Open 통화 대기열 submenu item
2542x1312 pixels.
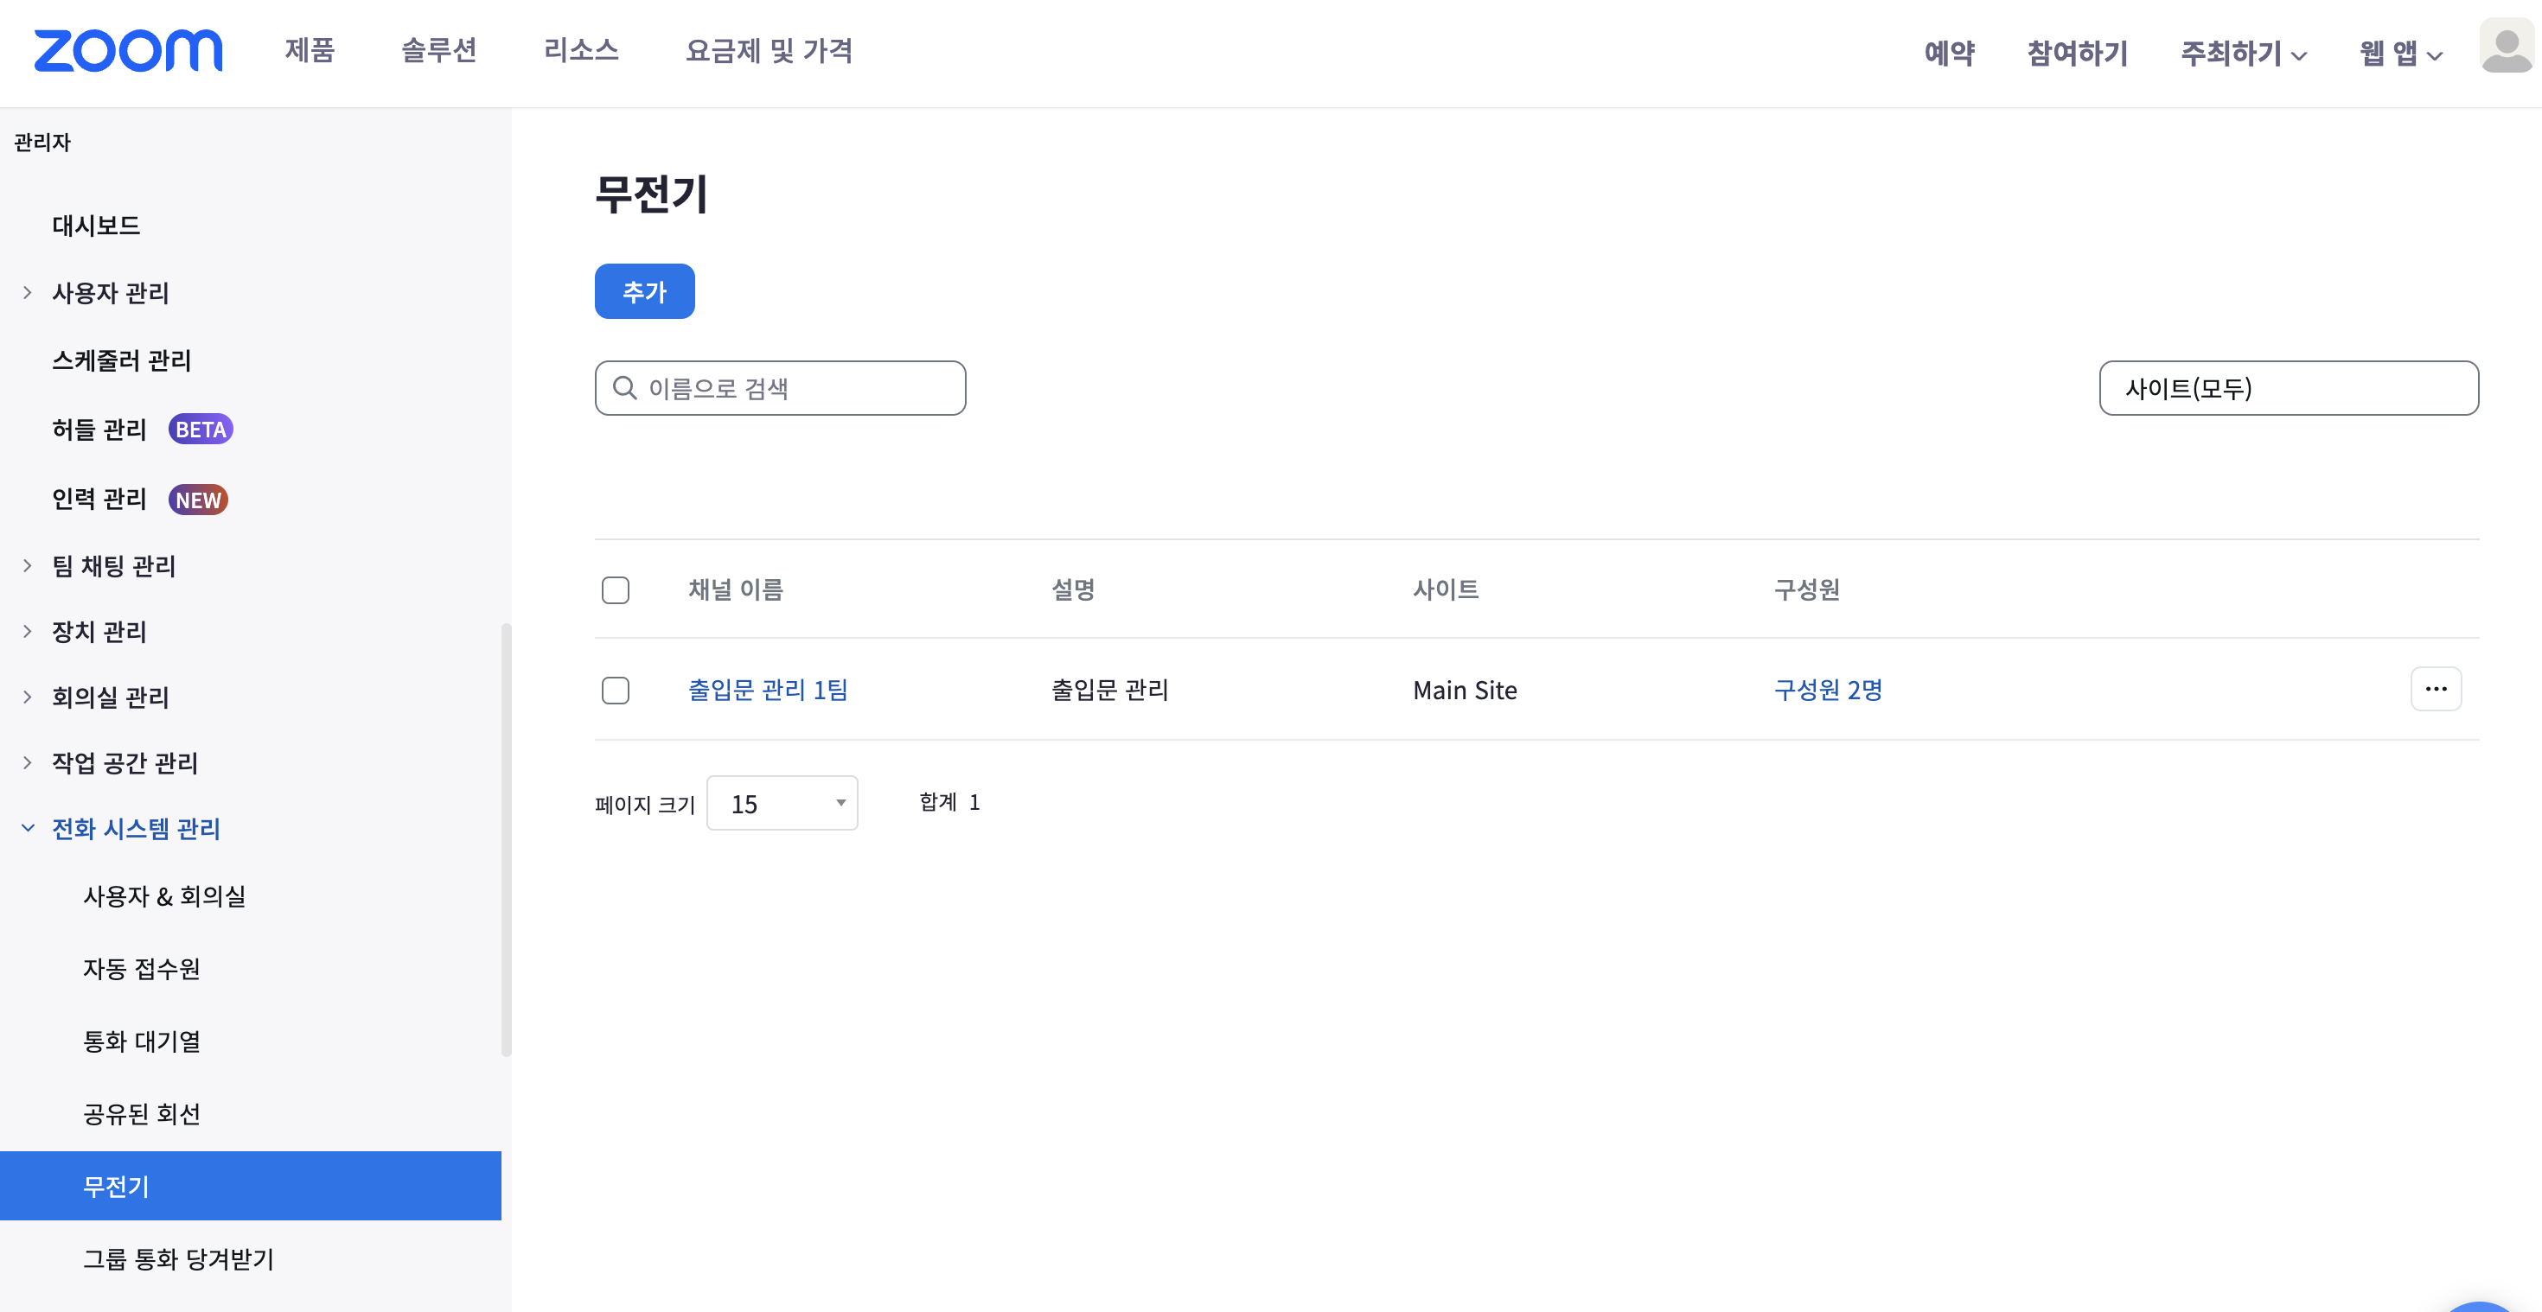coord(141,1041)
